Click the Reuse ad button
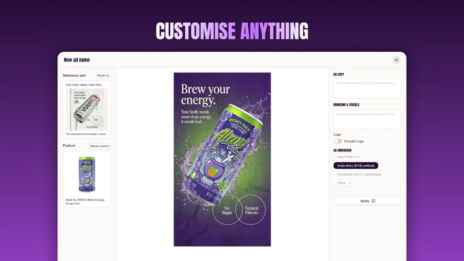This screenshot has width=464, height=261. (103, 75)
